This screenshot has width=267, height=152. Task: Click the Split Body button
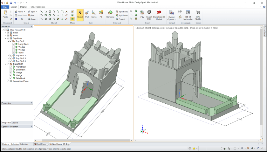[122, 11]
